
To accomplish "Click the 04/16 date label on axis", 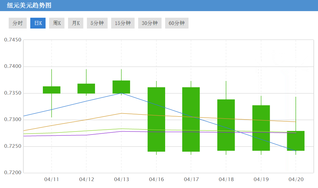I will coord(156,180).
